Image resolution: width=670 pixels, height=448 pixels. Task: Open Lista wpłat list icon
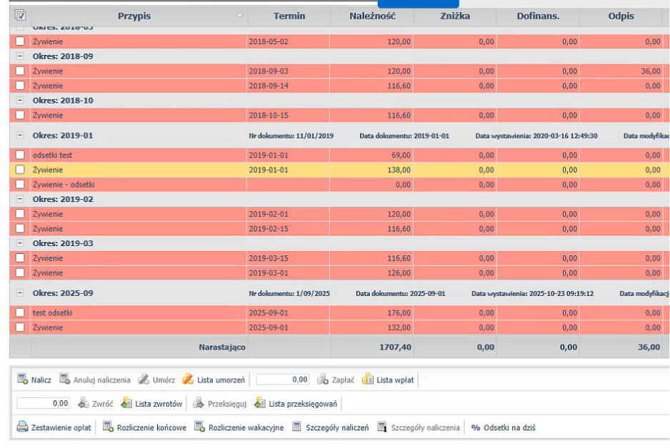[368, 380]
